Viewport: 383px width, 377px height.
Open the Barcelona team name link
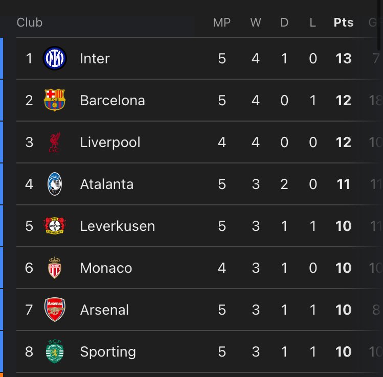[x=112, y=100]
